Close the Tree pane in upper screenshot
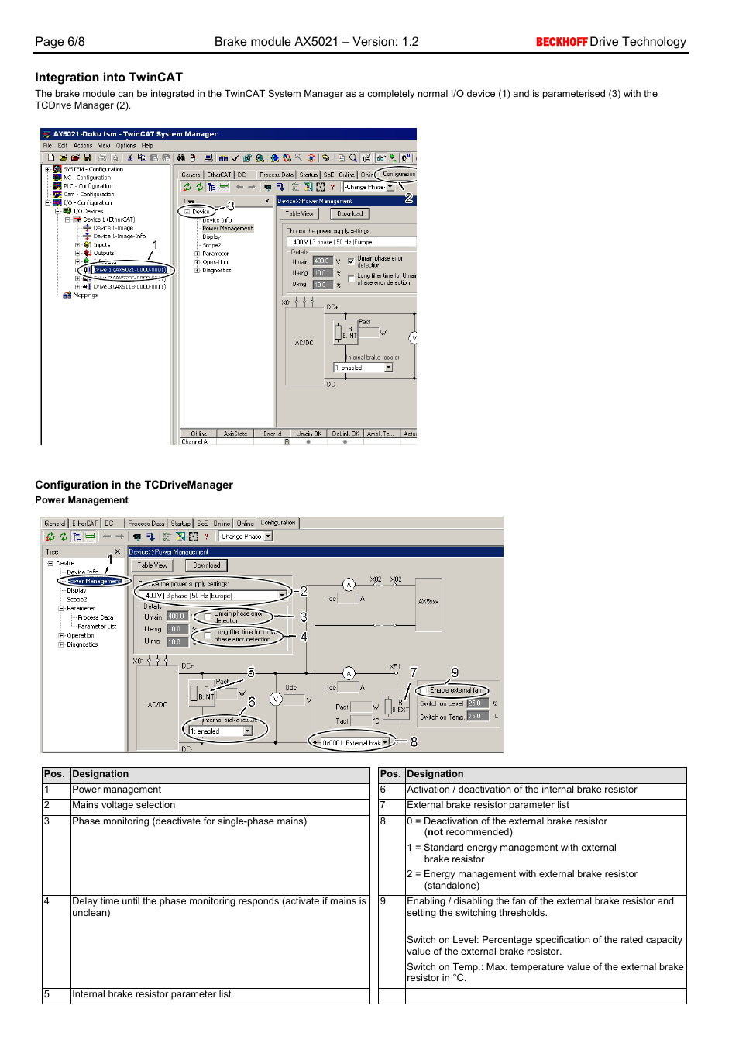The height and width of the screenshot is (1047, 739). point(266,201)
